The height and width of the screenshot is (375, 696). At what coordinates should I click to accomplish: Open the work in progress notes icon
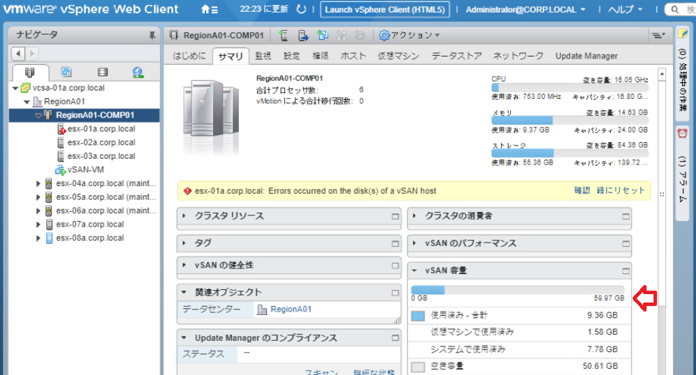682,33
